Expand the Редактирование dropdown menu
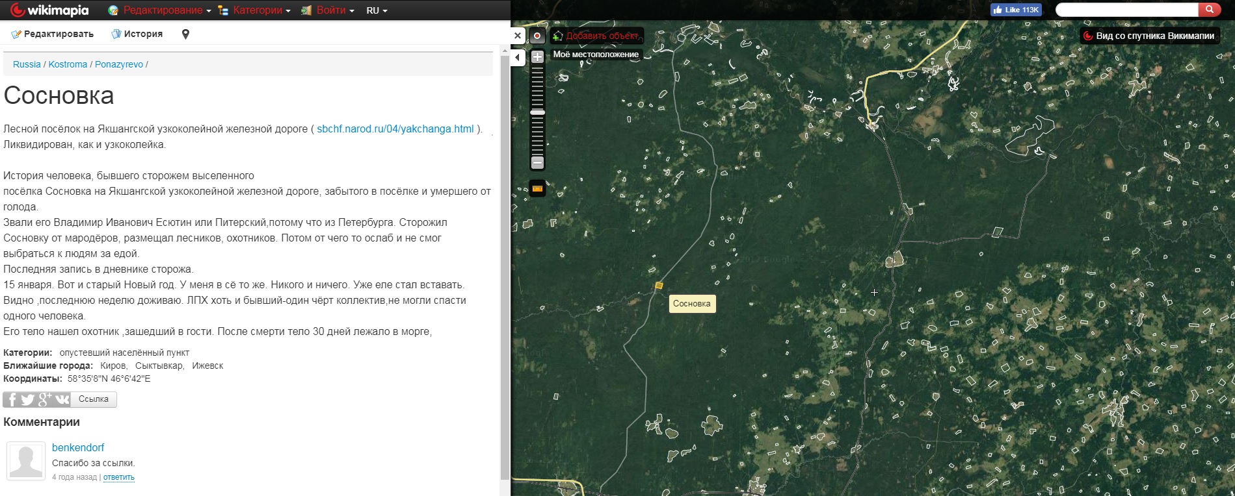1235x496 pixels. 166,10
